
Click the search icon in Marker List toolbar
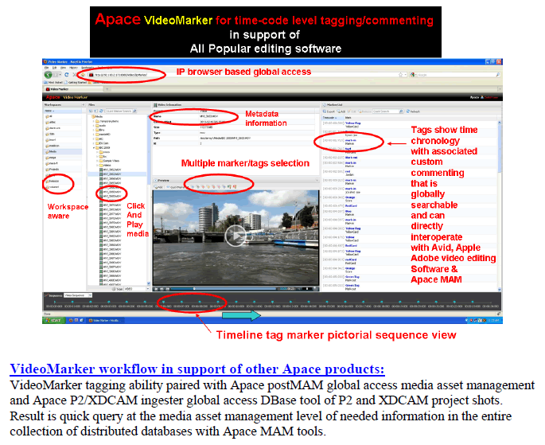pos(401,111)
